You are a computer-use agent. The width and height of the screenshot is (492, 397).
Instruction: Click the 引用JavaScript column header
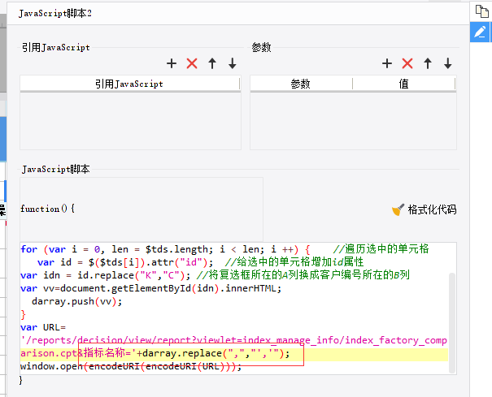coord(129,84)
